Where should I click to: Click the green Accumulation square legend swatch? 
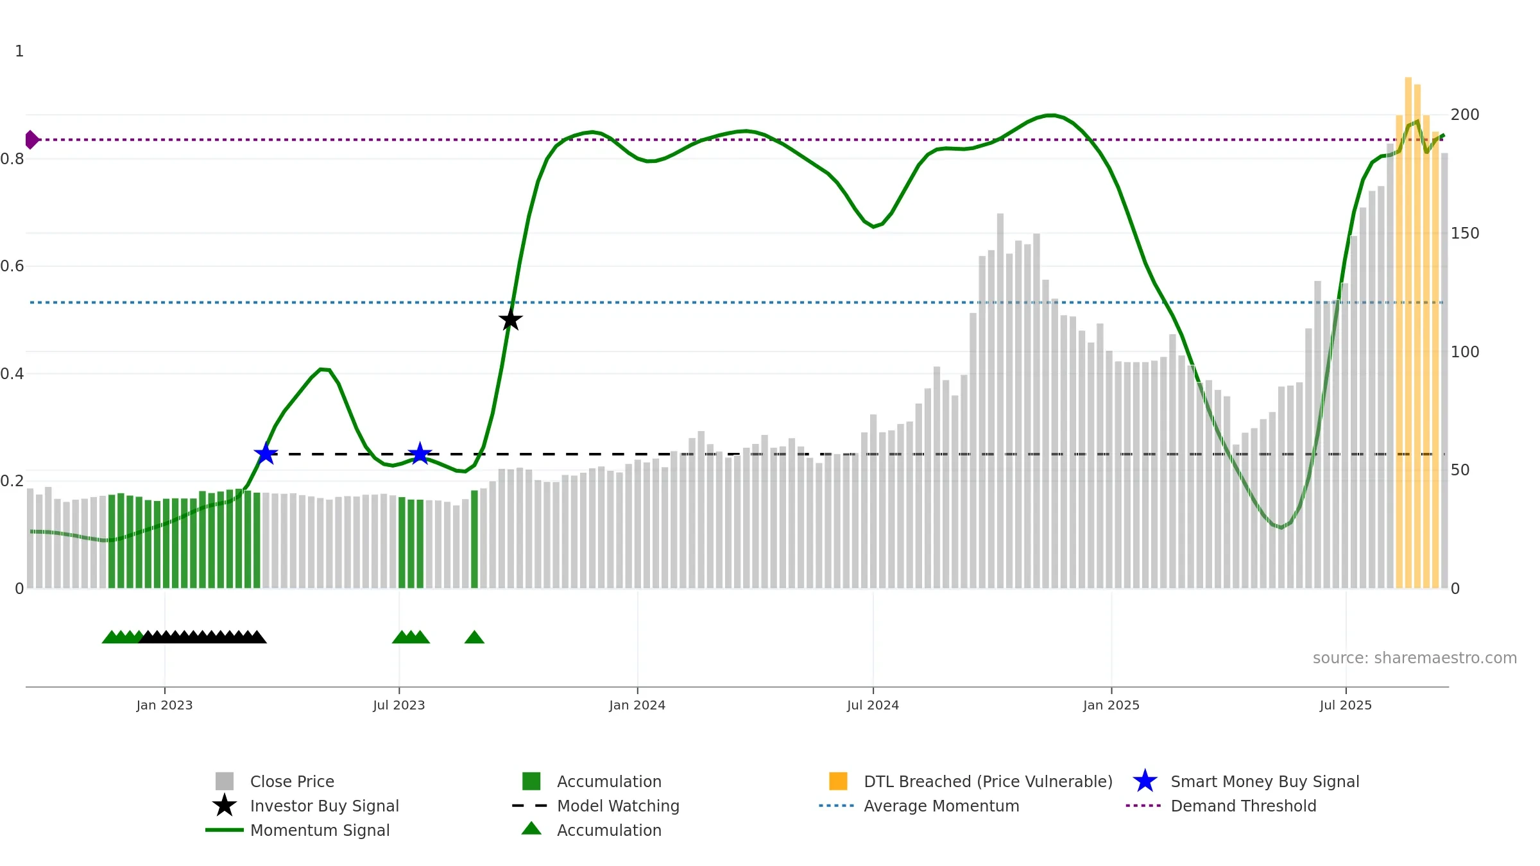tap(531, 781)
